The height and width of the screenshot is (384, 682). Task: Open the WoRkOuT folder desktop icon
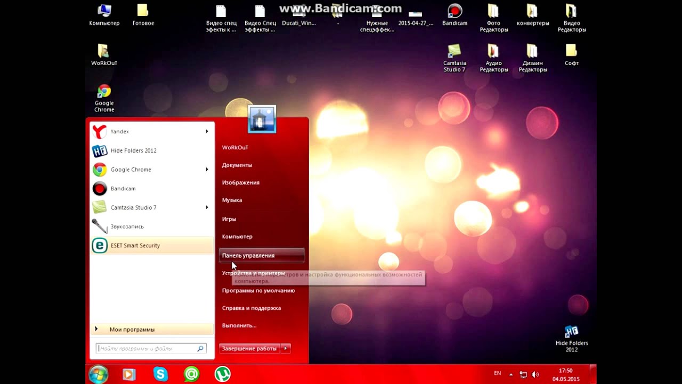tap(104, 55)
